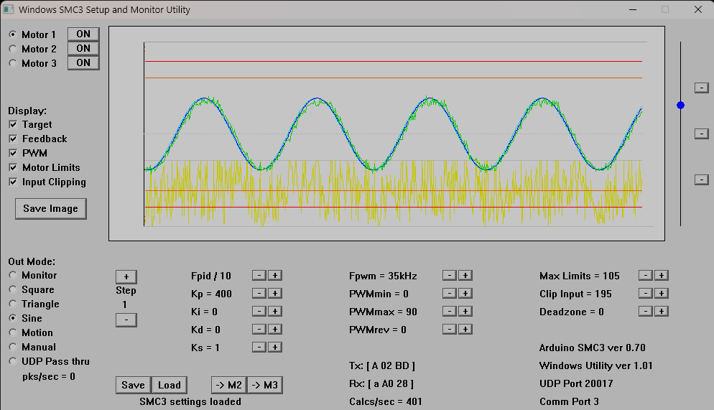The height and width of the screenshot is (410, 714).
Task: Increase the Kp value with plus button
Action: coord(274,293)
